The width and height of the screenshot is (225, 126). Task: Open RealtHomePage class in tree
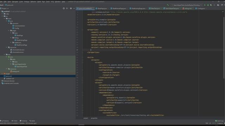point(21,45)
